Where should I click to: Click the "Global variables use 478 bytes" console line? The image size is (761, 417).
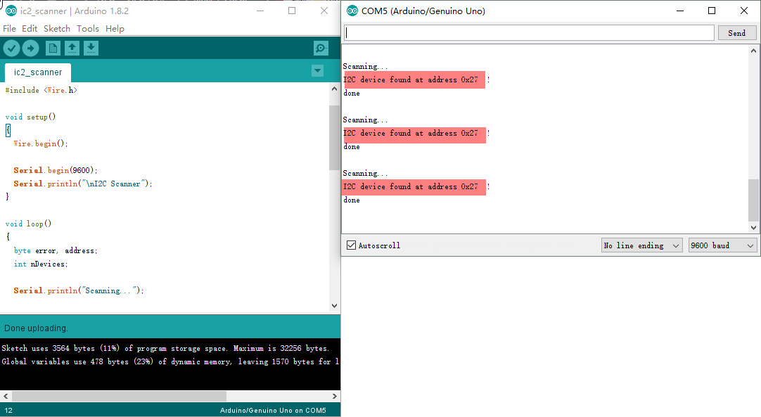click(x=170, y=361)
